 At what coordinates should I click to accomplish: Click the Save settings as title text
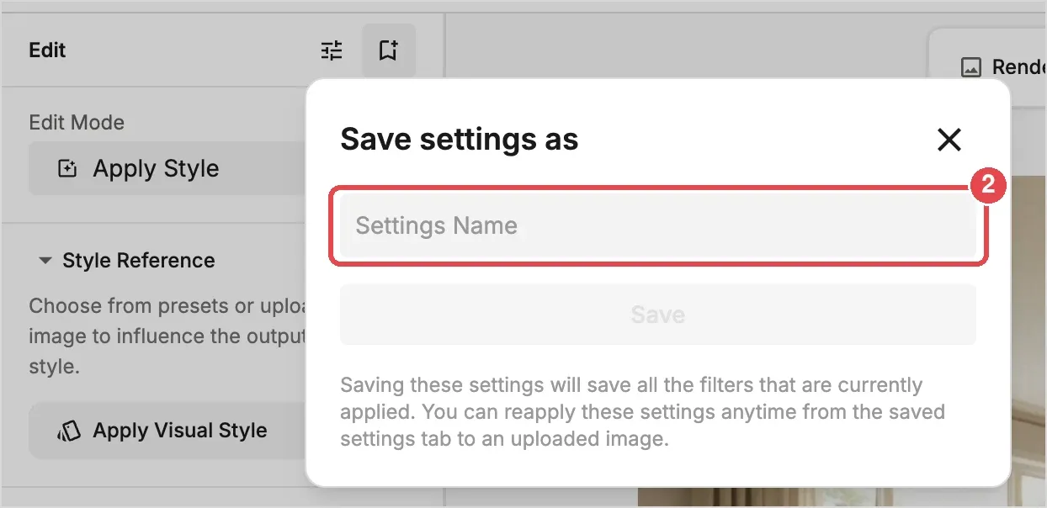(459, 140)
